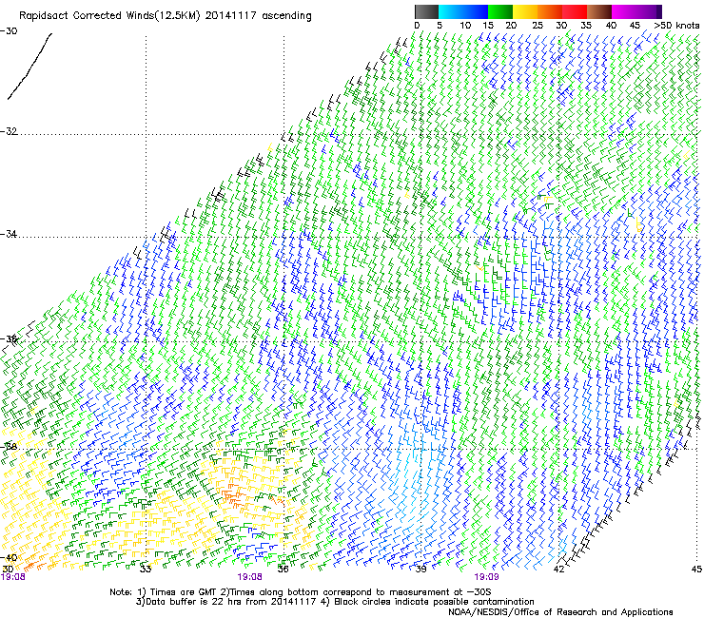The height and width of the screenshot is (618, 704).
Task: Click the 'Times are GMT' note line
Action: pos(300,592)
